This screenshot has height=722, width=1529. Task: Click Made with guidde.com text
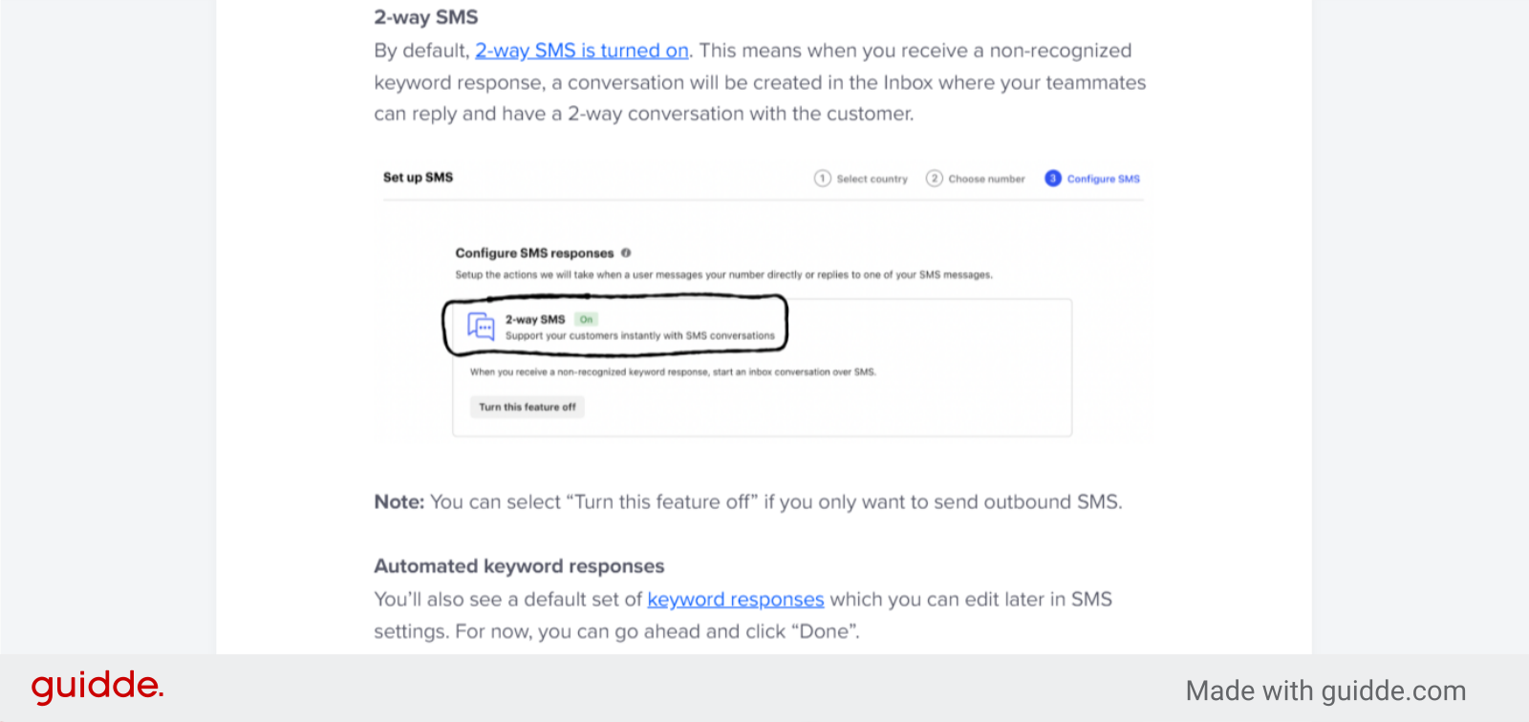(x=1325, y=690)
